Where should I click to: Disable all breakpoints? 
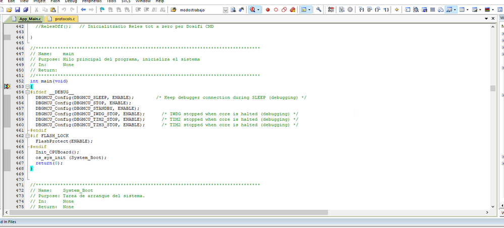click(x=284, y=10)
